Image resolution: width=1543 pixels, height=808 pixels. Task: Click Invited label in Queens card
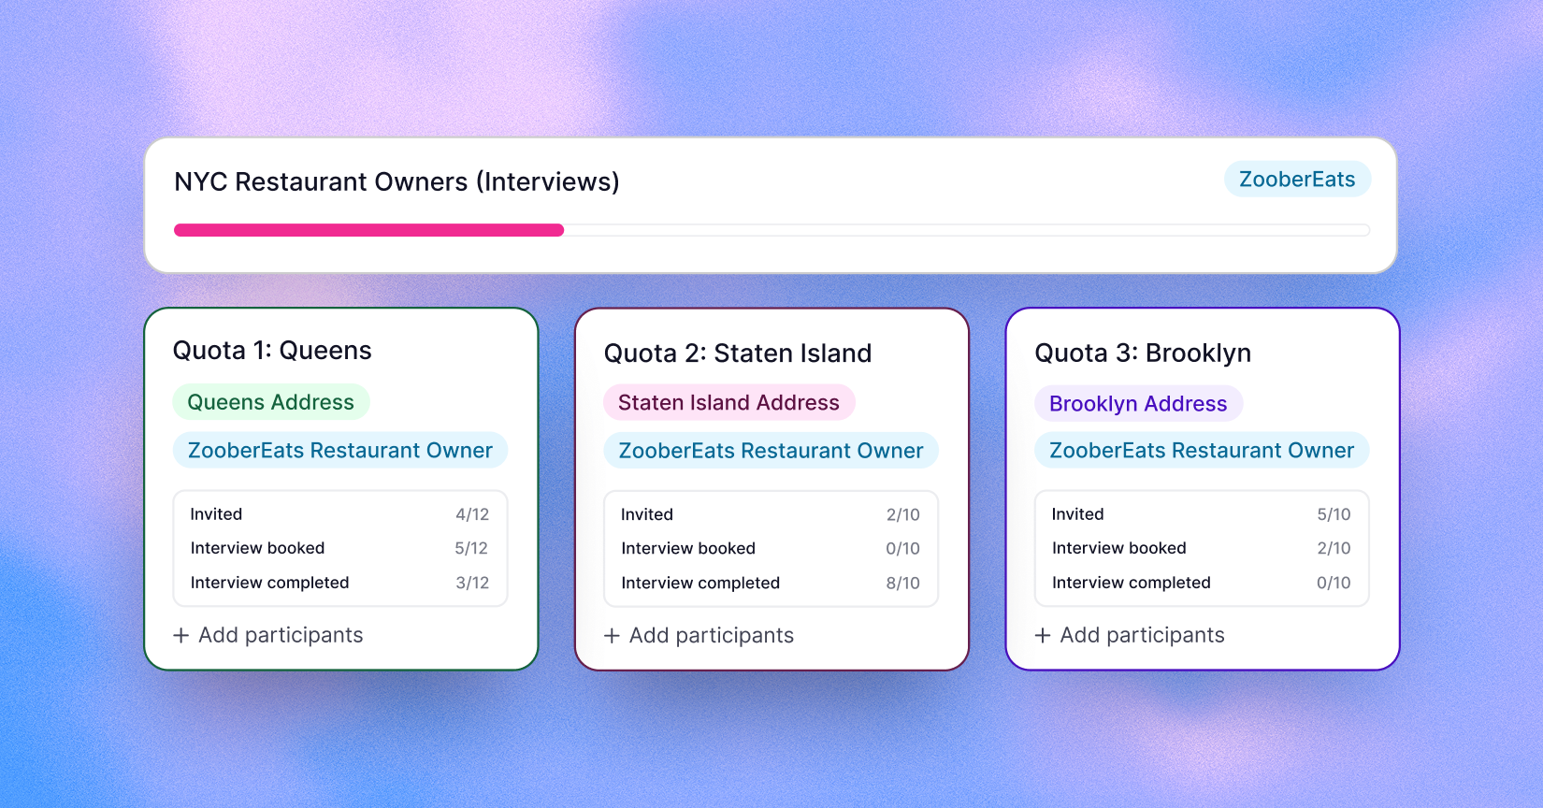[216, 514]
